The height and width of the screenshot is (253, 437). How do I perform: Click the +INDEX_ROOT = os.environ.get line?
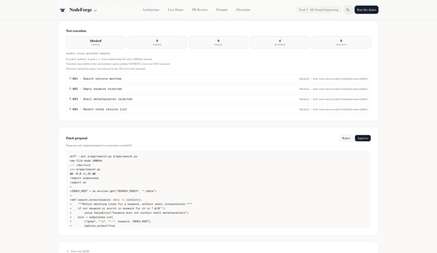(x=113, y=191)
